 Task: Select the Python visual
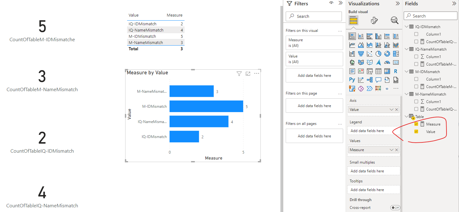(352, 80)
